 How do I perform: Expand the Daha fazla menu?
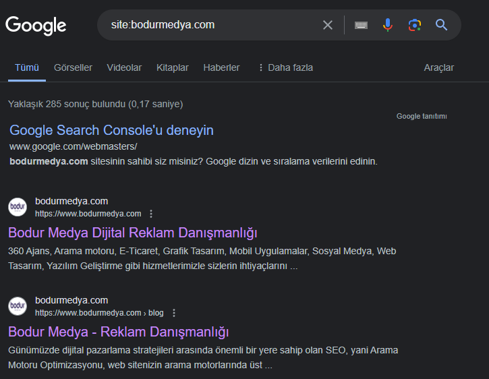point(286,67)
